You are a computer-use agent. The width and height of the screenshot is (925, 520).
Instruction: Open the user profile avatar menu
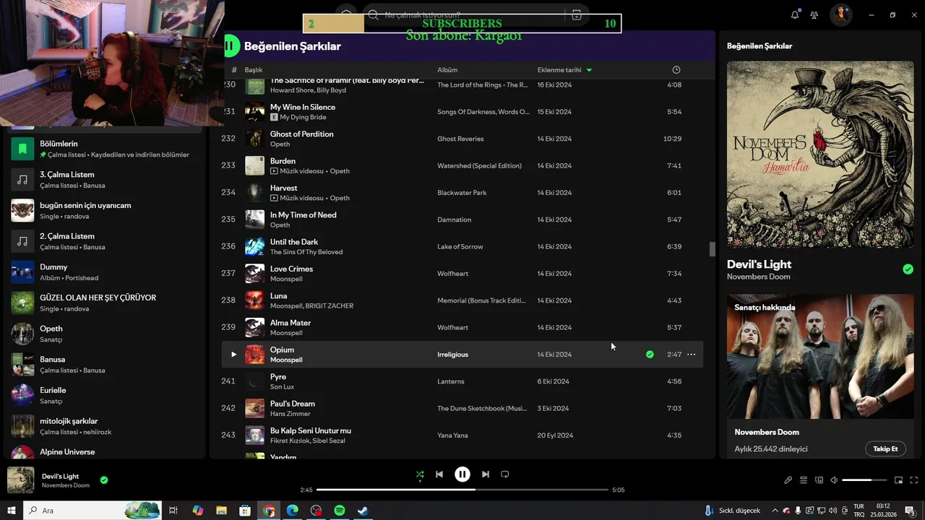pos(840,15)
